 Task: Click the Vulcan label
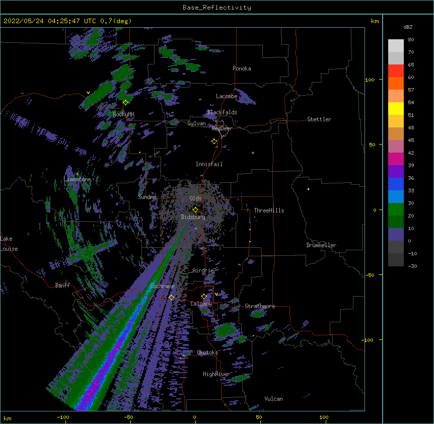273,399
